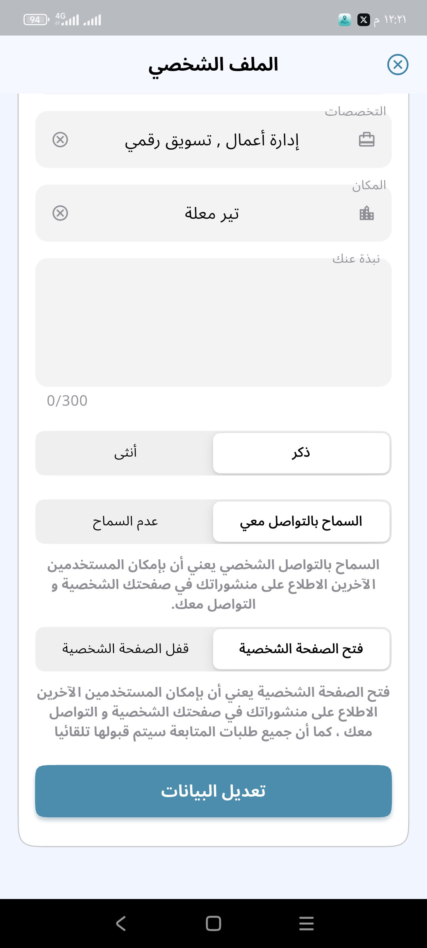
Task: Open the location field تير معلة
Action: pyautogui.click(x=212, y=213)
